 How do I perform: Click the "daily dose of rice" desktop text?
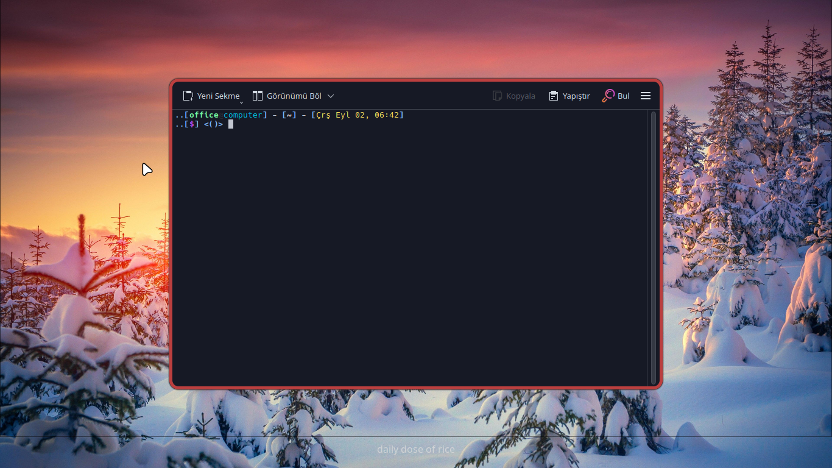pos(416,449)
